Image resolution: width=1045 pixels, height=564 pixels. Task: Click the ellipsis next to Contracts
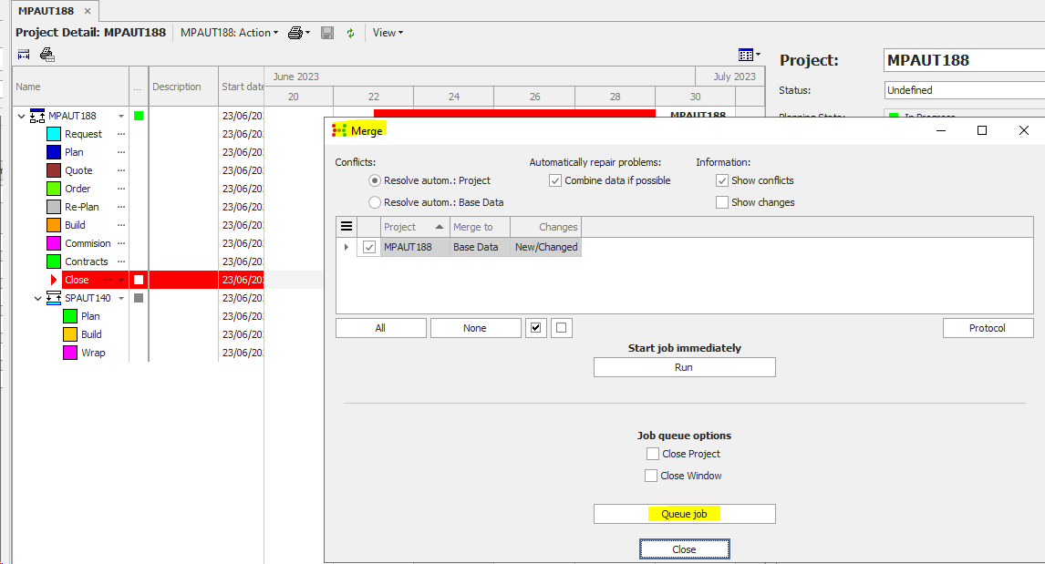pyautogui.click(x=121, y=261)
